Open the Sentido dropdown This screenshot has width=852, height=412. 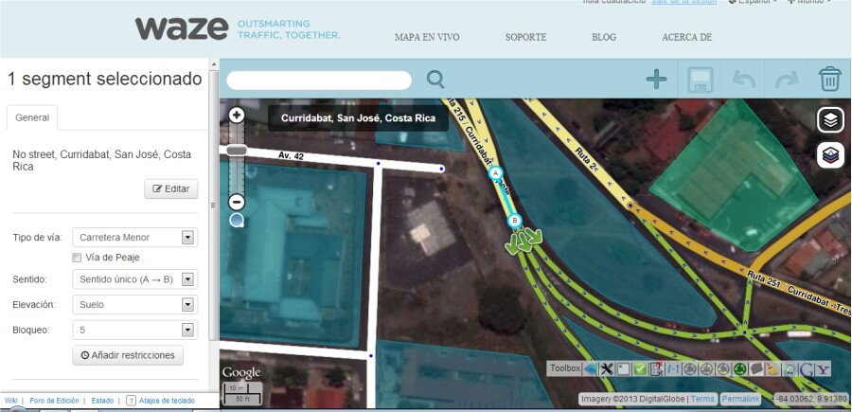pos(134,279)
